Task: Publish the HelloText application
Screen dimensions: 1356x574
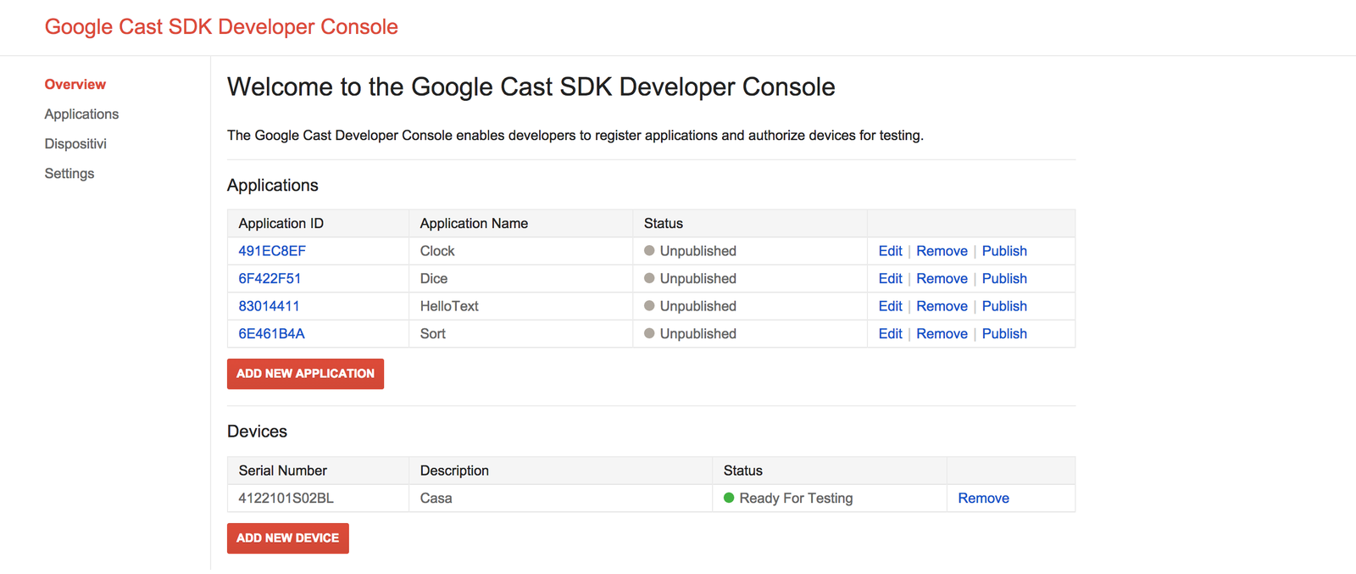Action: pos(1004,306)
